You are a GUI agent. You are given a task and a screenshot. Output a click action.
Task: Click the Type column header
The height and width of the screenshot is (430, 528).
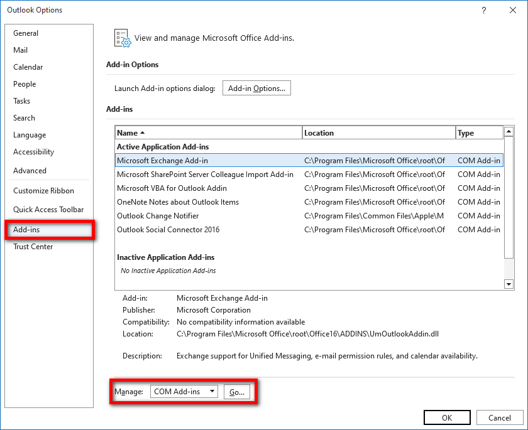479,133
